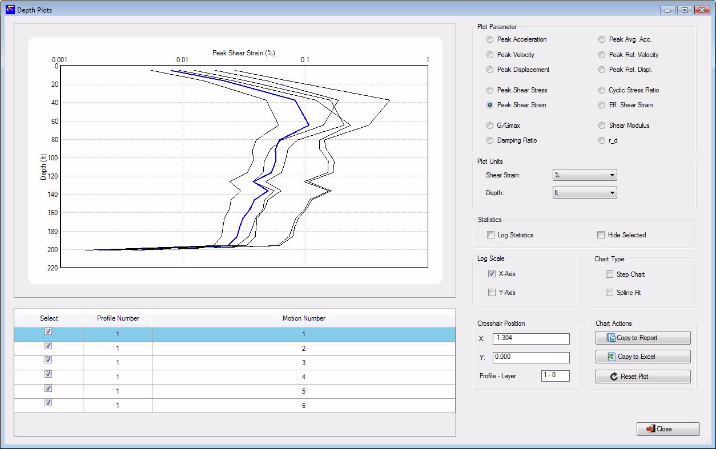This screenshot has height=449, width=716.
Task: Enable the Y-Axis log scale checkbox
Action: point(492,293)
